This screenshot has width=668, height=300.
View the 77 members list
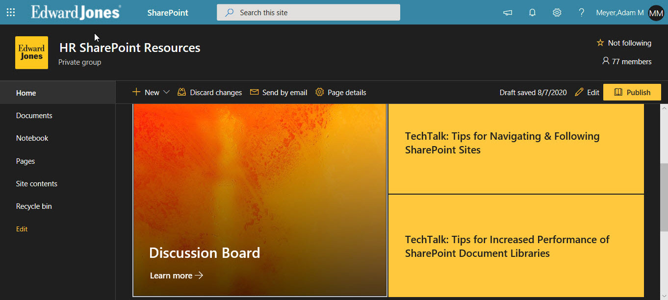pyautogui.click(x=627, y=61)
